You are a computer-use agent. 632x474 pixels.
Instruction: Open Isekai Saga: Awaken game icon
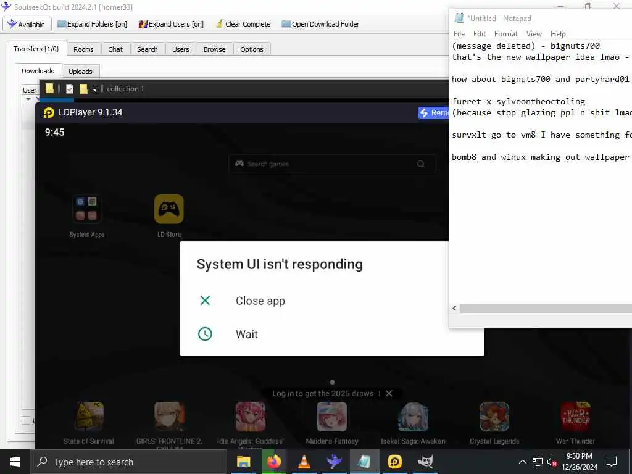(x=413, y=417)
